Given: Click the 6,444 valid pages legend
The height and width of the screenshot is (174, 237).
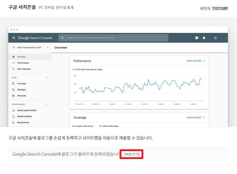Looking at the screenshot, I should click(109, 126).
